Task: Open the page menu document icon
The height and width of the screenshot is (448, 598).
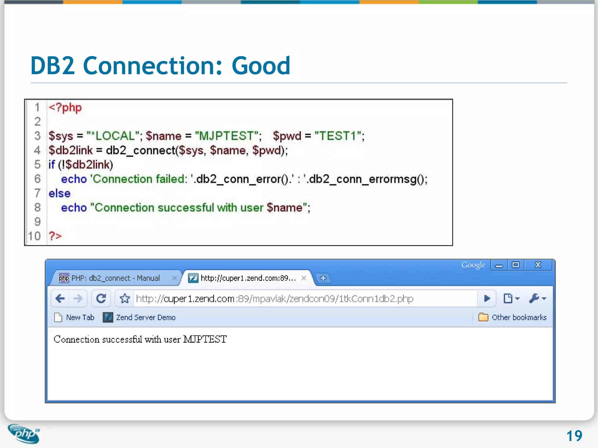Action: point(511,298)
